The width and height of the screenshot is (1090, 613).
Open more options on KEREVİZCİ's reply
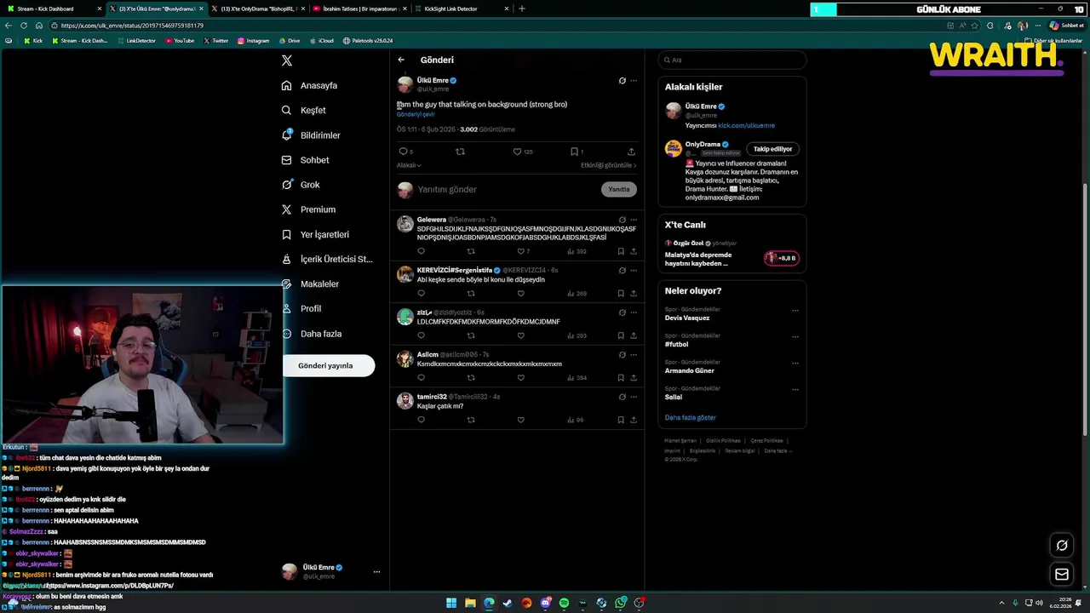pos(634,270)
